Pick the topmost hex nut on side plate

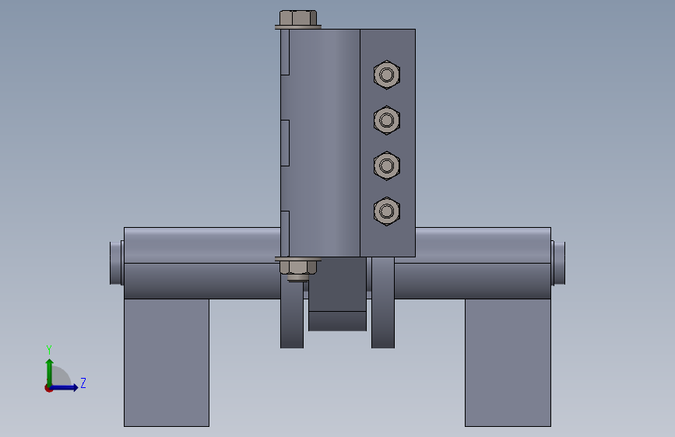pos(387,75)
